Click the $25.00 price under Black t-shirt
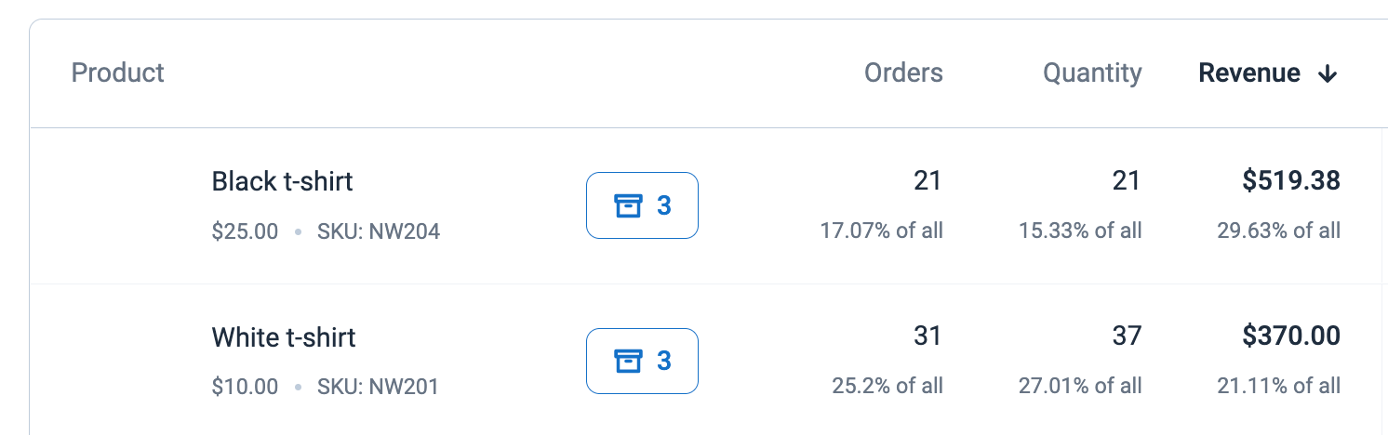Image resolution: width=1388 pixels, height=435 pixels. [245, 231]
